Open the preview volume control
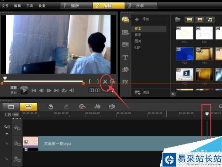222x167 pixels. 71,90
